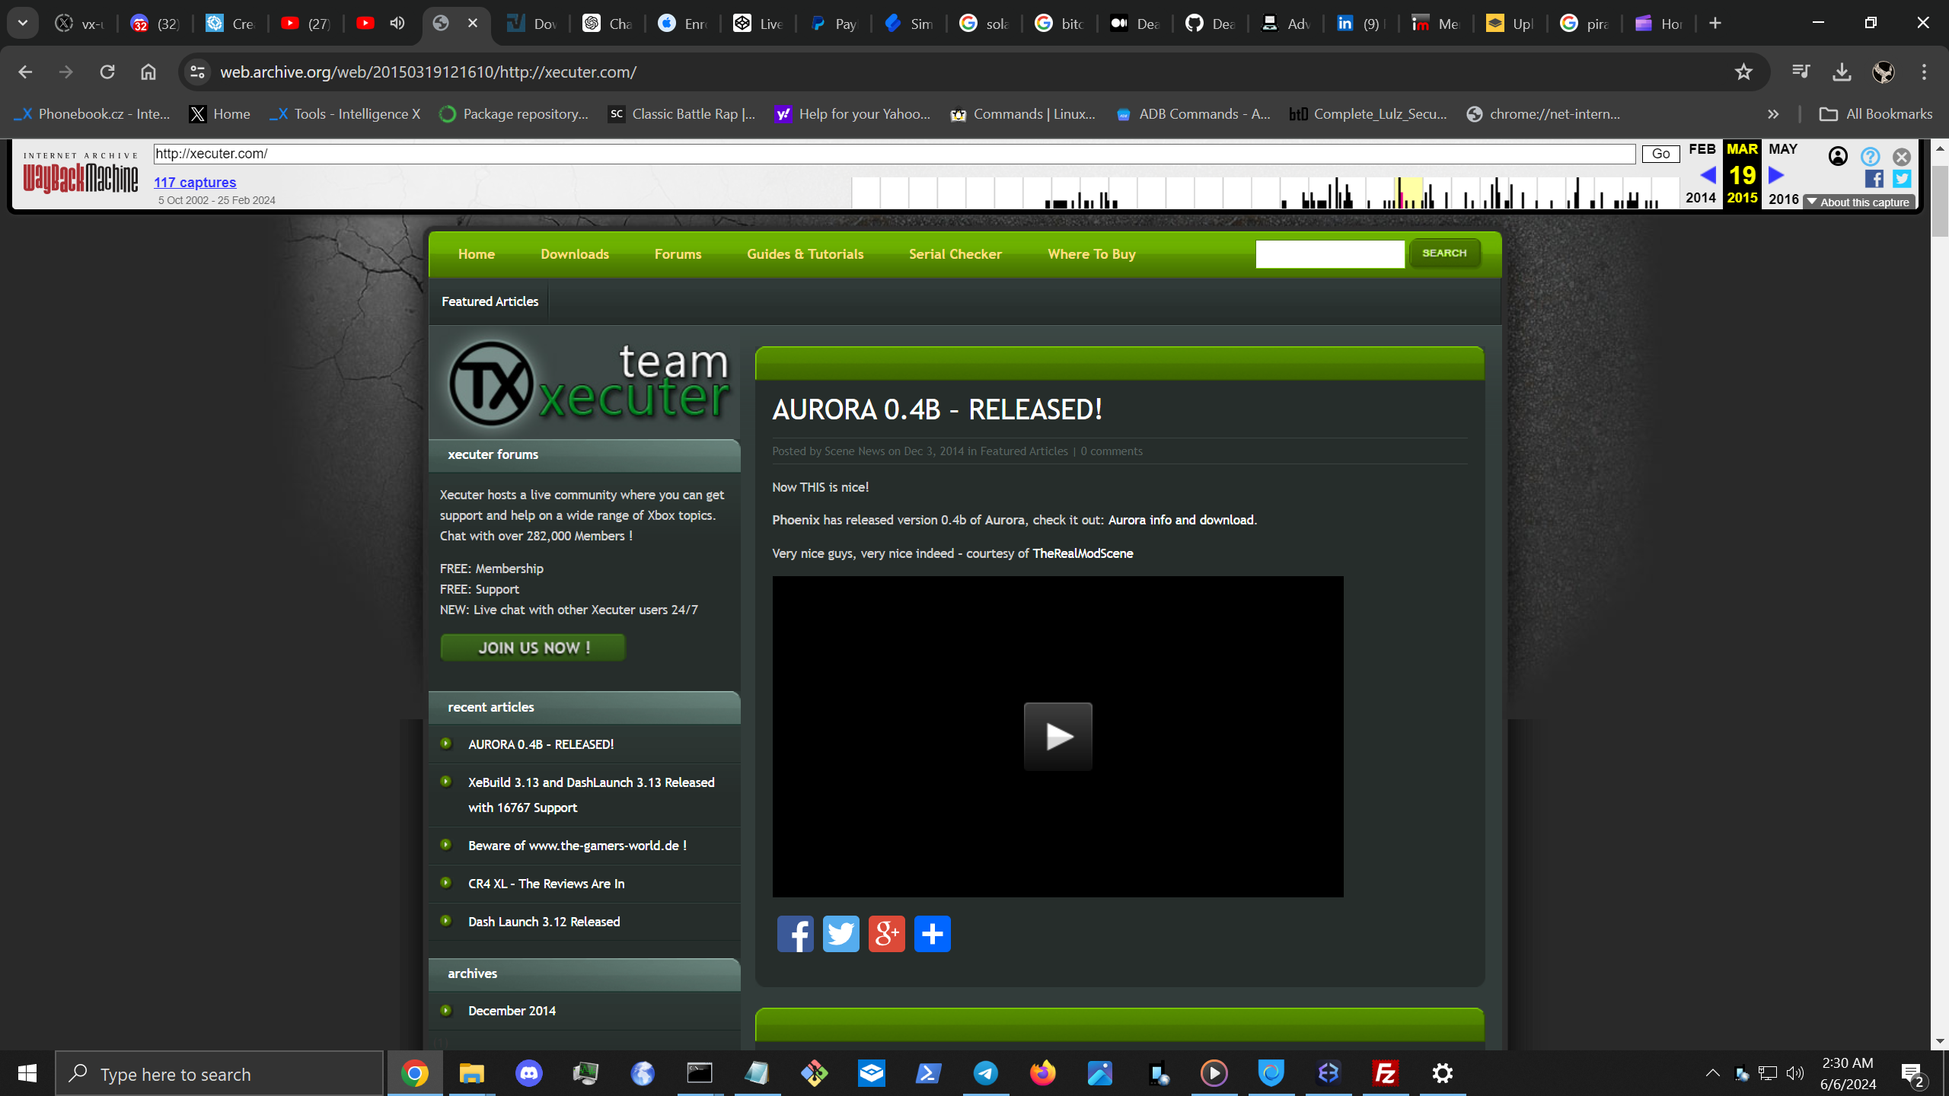Expand the tab search dropdown
This screenshot has width=1949, height=1096.
click(23, 24)
